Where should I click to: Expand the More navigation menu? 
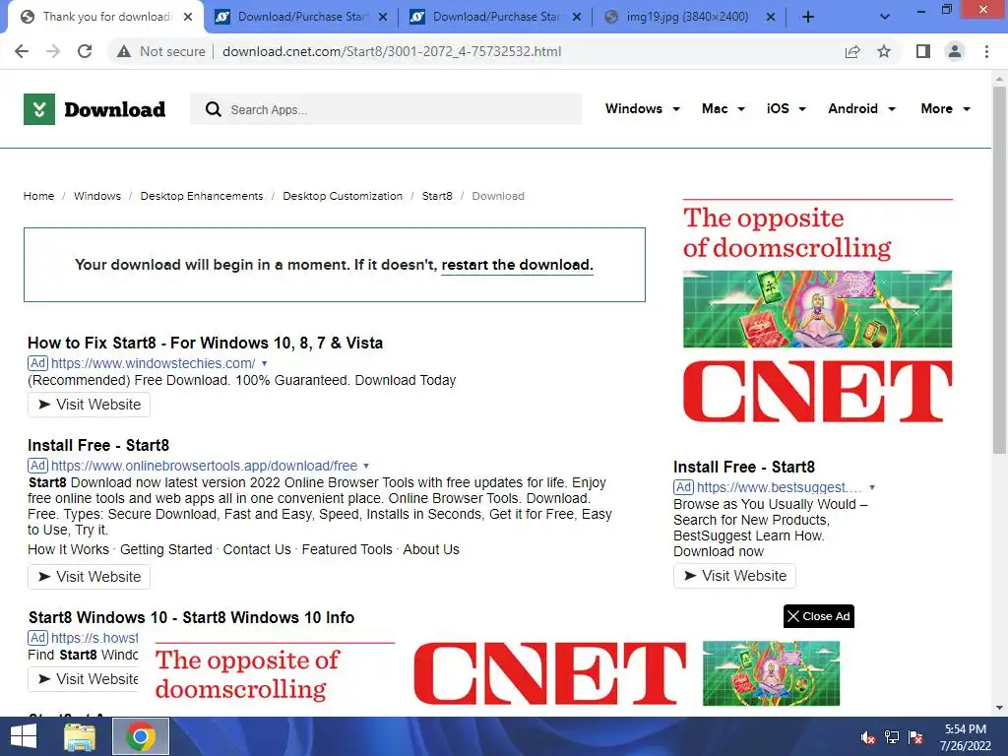click(x=945, y=108)
